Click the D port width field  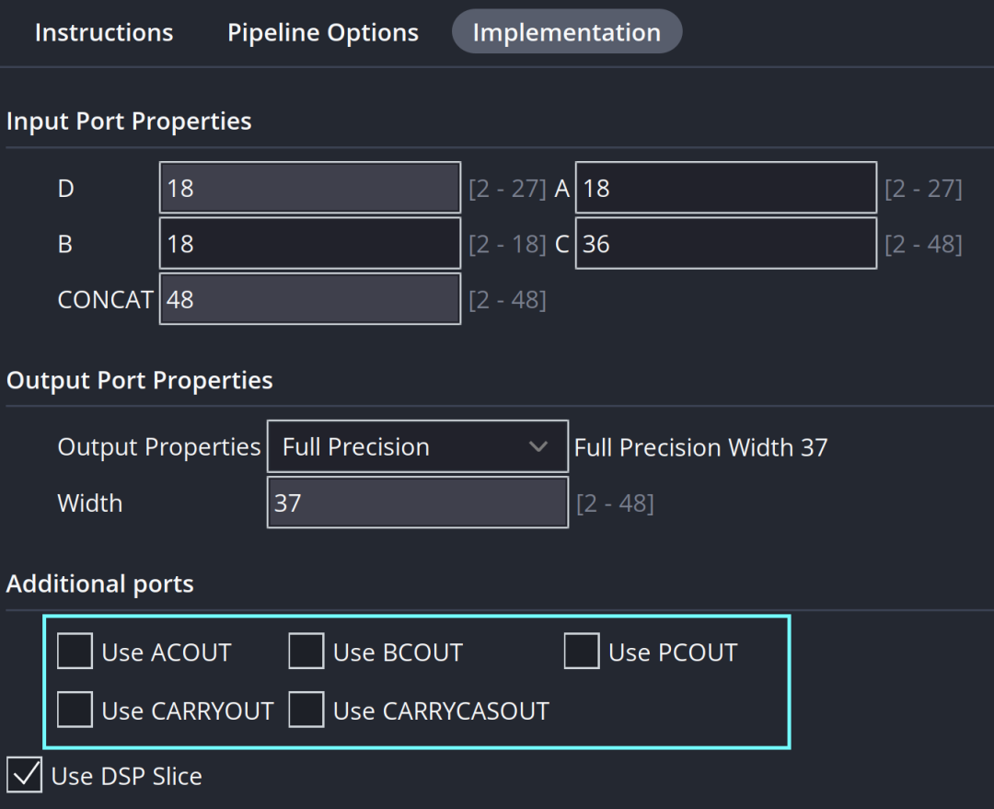tap(309, 189)
